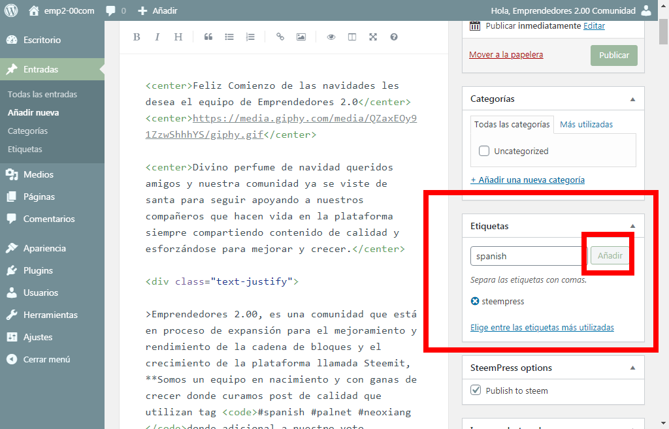Image resolution: width=669 pixels, height=429 pixels.
Task: Open Páginas menu
Action: click(x=52, y=197)
